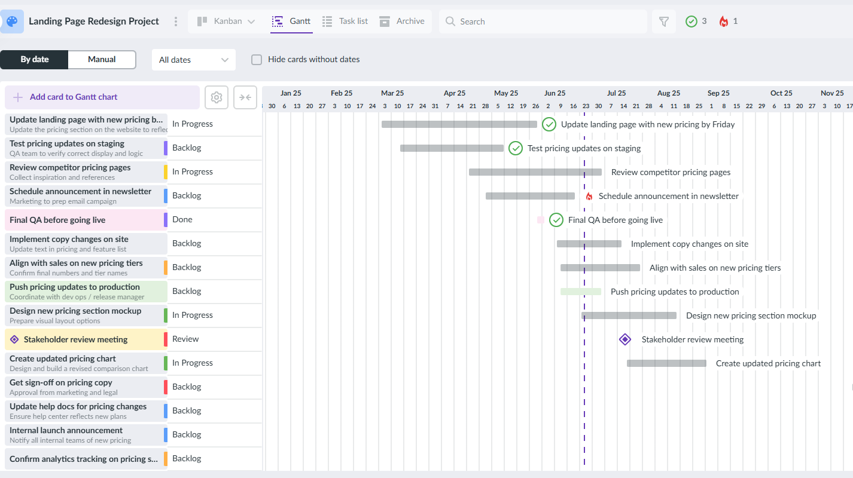This screenshot has height=478, width=853.
Task: Click the Done status of Final QA row
Action: pos(182,219)
